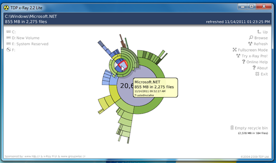Select the yellow chart segment
The height and width of the screenshot is (163, 276).
click(x=113, y=93)
